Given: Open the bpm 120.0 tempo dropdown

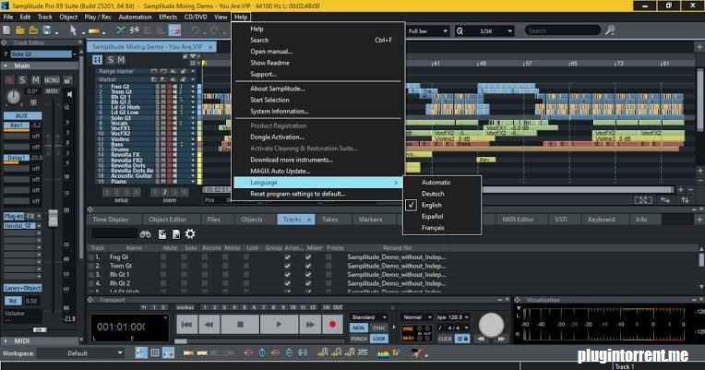Looking at the screenshot, I should click(453, 317).
